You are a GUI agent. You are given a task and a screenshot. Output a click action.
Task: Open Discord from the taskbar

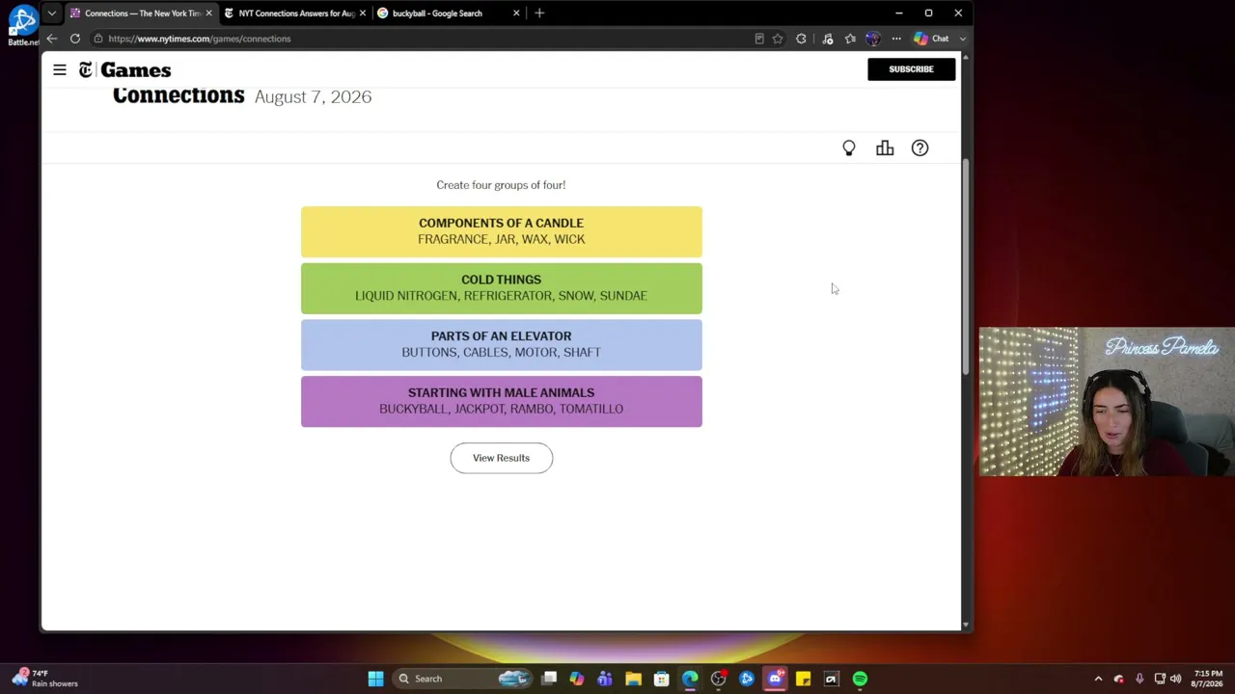tap(775, 679)
